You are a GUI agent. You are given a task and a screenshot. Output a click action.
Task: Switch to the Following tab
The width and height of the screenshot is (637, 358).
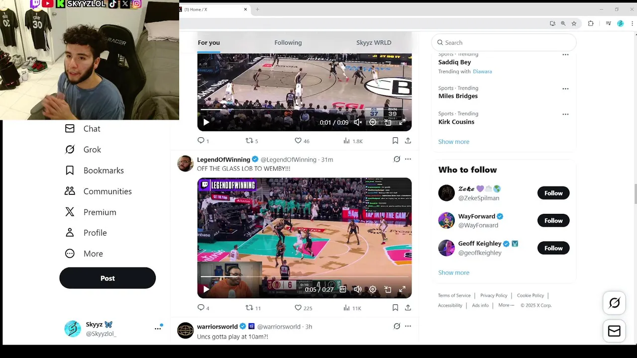tap(288, 43)
